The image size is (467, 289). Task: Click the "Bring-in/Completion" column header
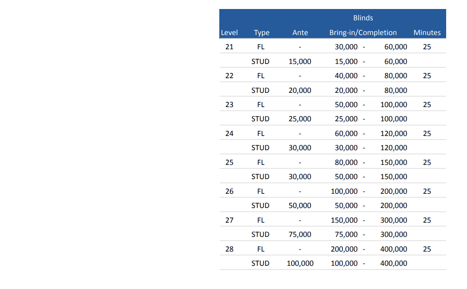tap(363, 33)
